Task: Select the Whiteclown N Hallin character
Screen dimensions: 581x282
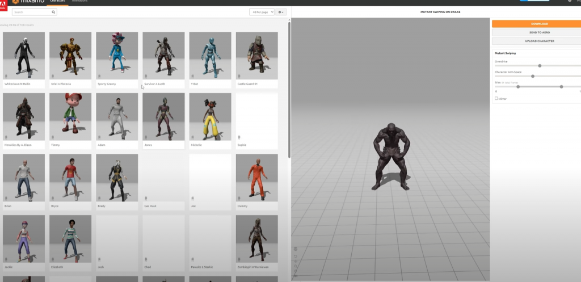Action: tap(24, 60)
